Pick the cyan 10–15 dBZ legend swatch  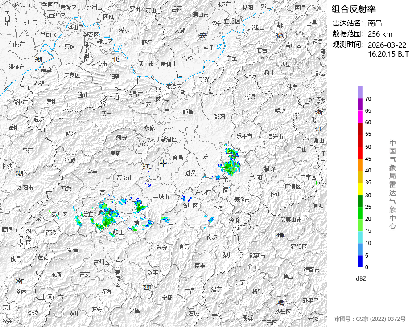point(360,237)
